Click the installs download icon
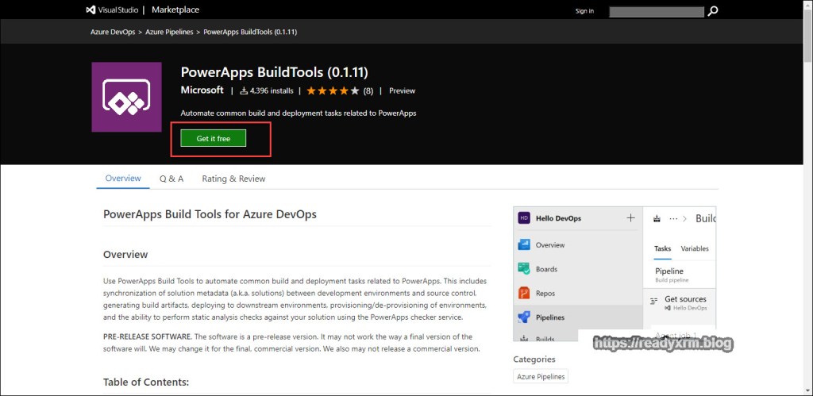Viewport: 813px width, 396px height. coord(244,90)
